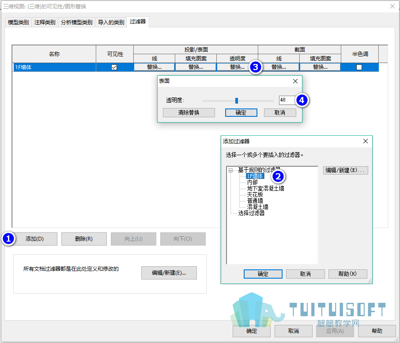The height and width of the screenshot is (343, 400).
Task: Click the transparency value field showing 48
Action: pos(288,100)
